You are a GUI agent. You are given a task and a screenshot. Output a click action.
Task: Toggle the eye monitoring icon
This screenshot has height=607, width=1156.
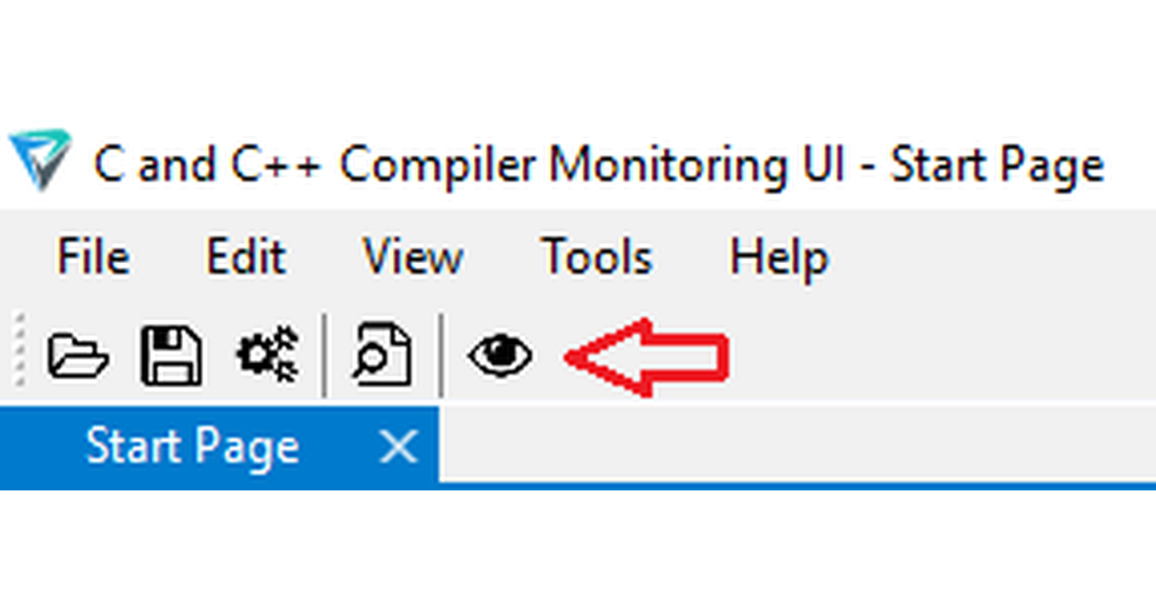click(x=500, y=356)
